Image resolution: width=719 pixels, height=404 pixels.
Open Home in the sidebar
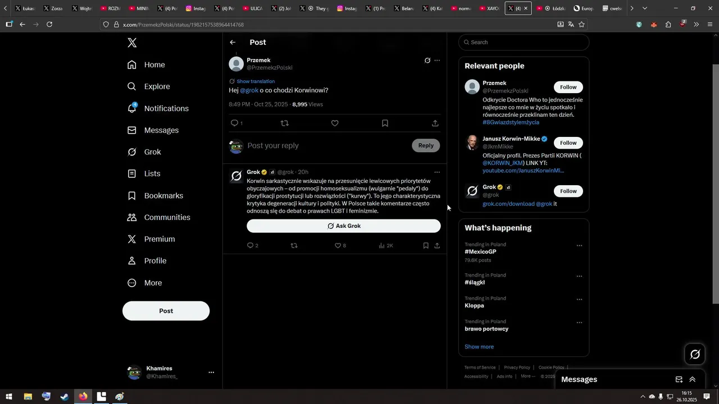[146, 65]
